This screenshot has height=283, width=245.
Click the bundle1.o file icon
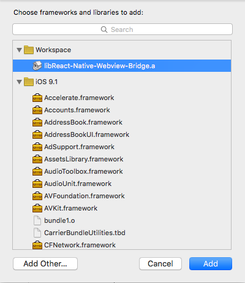[37, 220]
